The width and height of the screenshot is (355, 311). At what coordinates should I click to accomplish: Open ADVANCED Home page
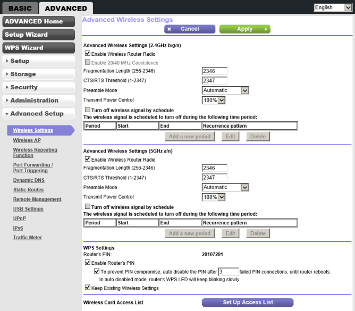(x=38, y=21)
